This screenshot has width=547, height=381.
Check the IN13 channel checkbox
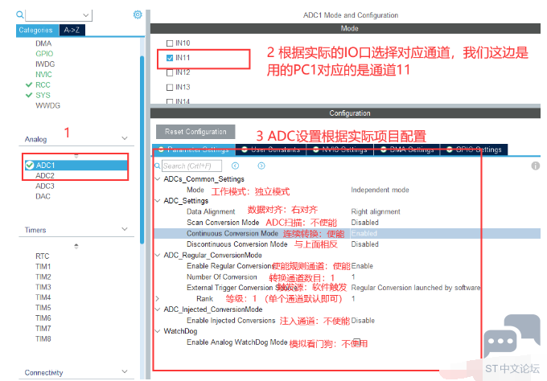pyautogui.click(x=169, y=87)
